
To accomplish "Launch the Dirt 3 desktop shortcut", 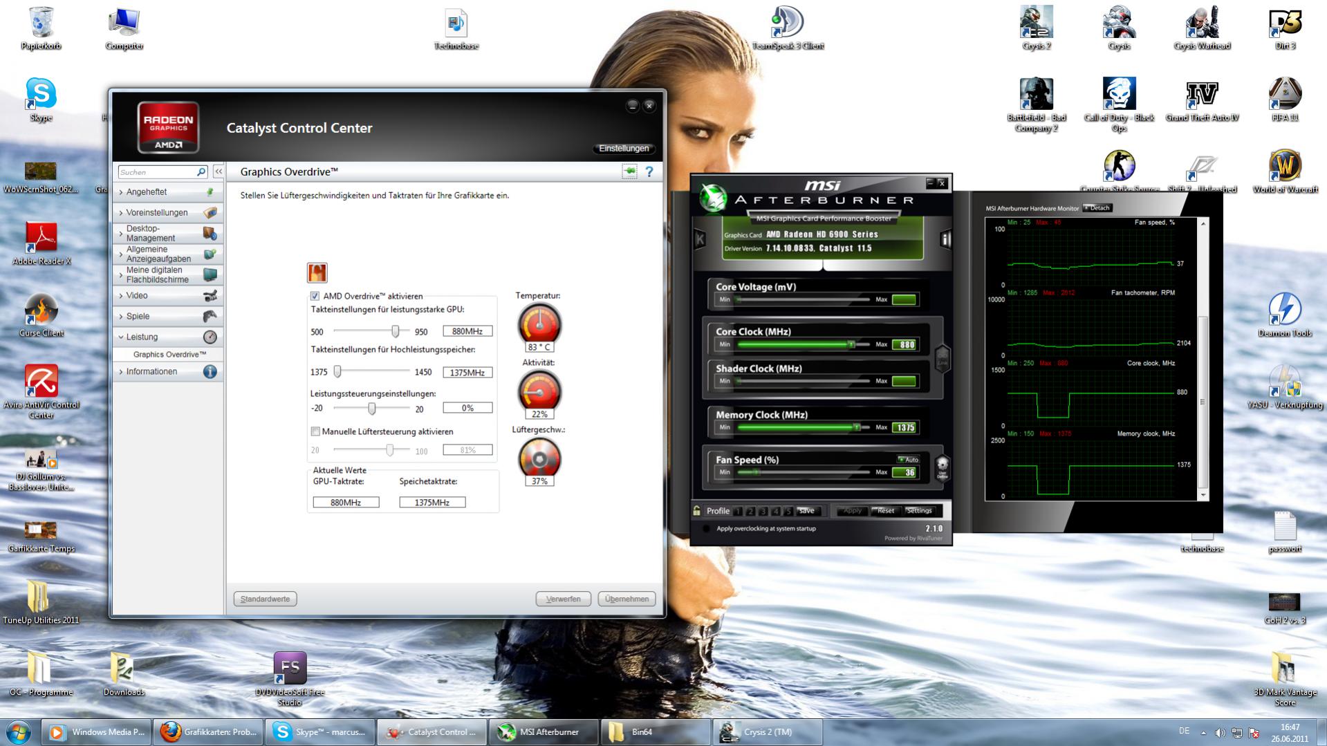I will pos(1285,29).
